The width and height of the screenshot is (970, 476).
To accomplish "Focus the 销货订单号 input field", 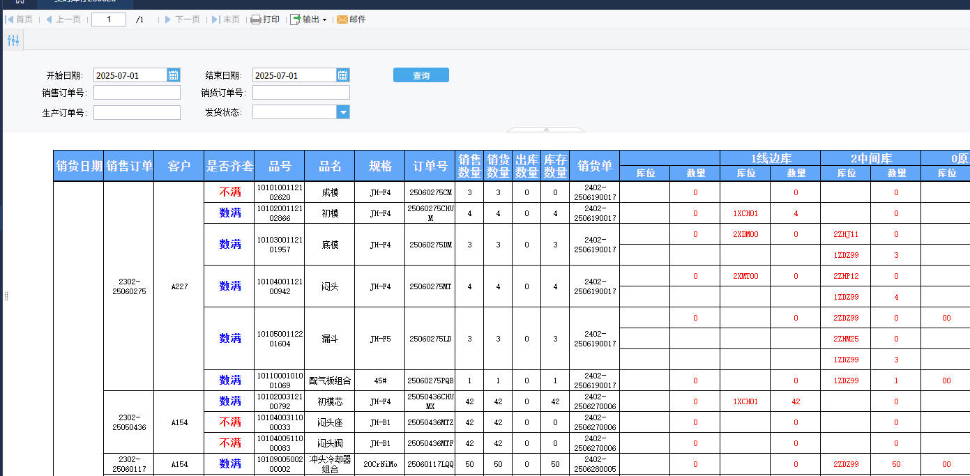I will (301, 93).
